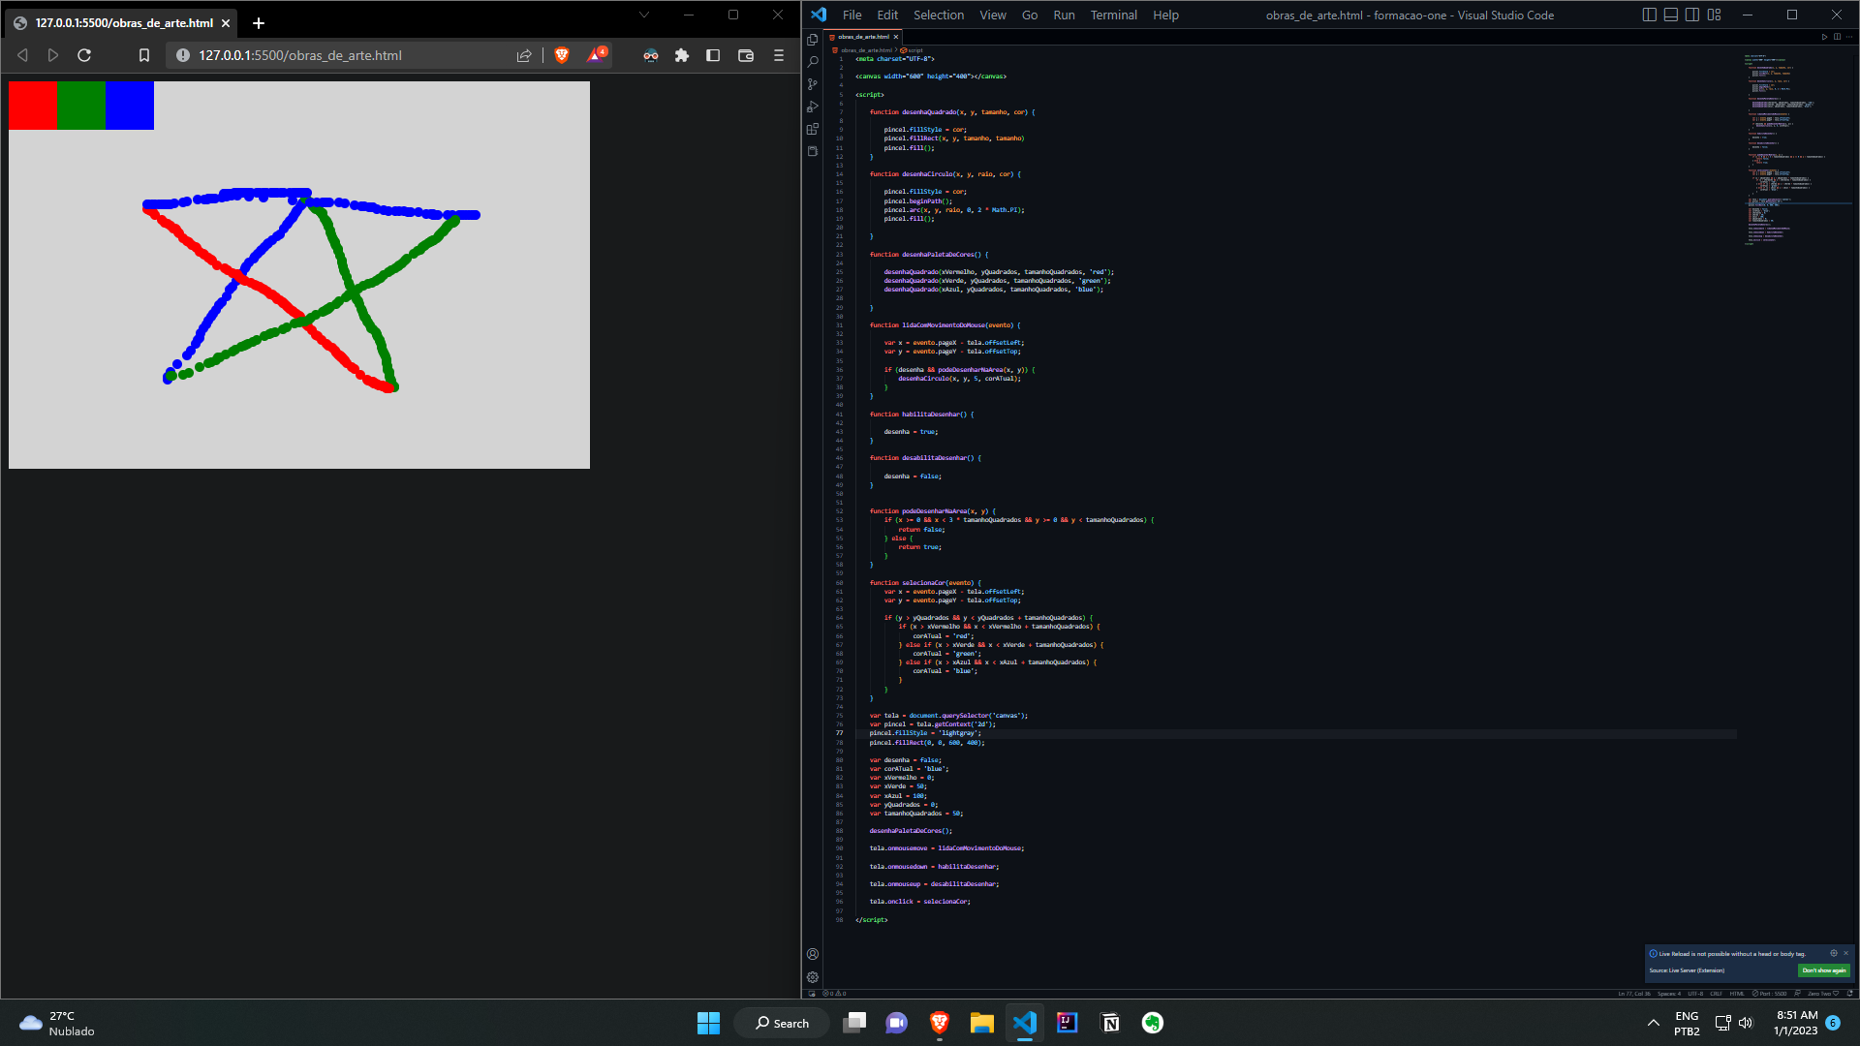Select encoding UTF-8 in status bar
This screenshot has height=1046, width=1860.
(1695, 994)
